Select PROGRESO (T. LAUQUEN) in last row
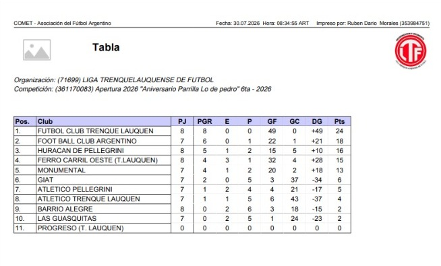 click(x=81, y=228)
